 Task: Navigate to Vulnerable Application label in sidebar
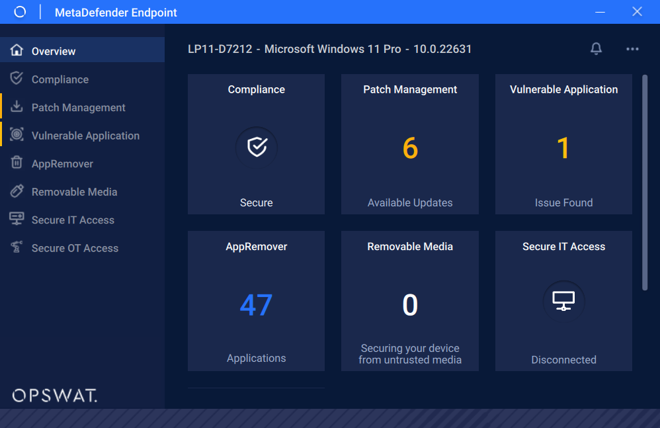(x=85, y=136)
